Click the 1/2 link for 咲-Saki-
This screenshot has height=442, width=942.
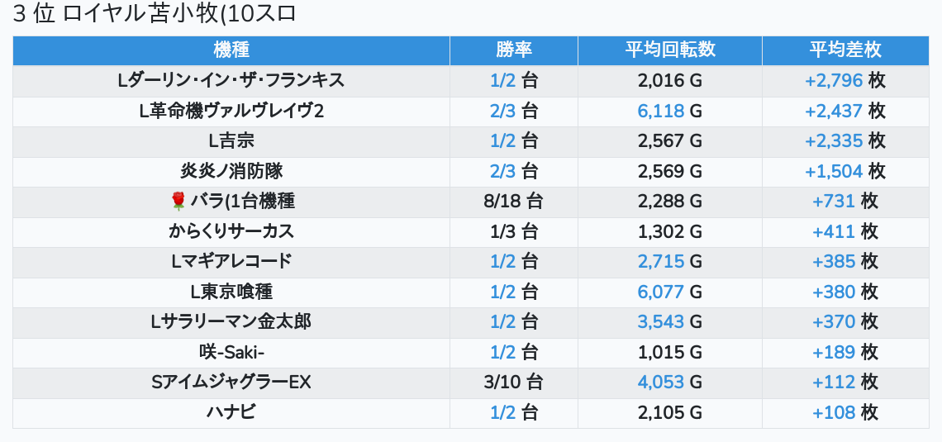coord(502,352)
